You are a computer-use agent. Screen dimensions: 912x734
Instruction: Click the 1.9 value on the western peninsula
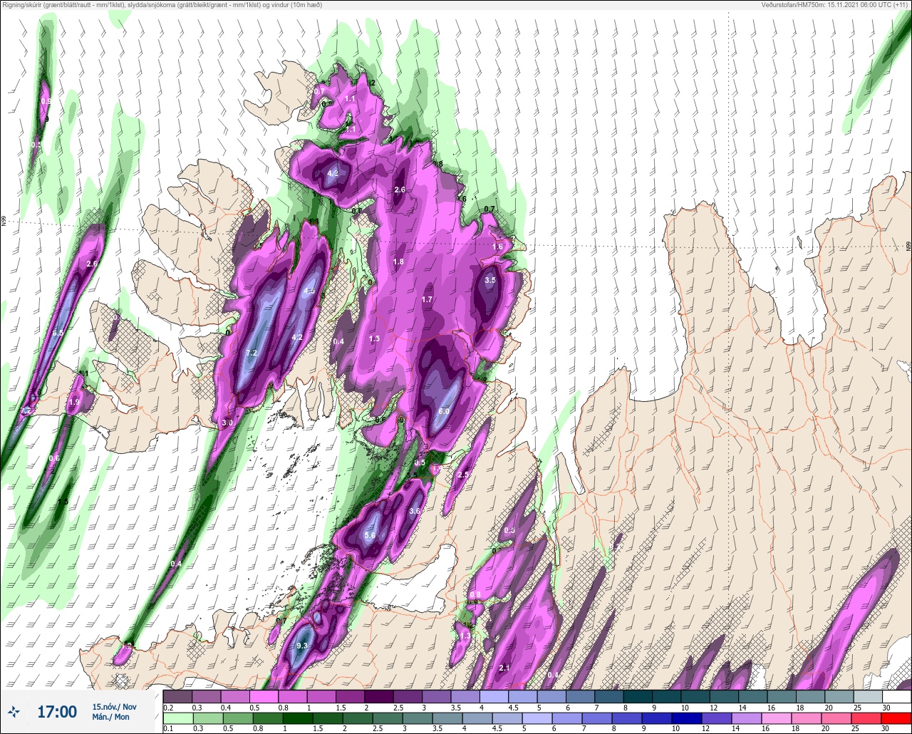point(74,402)
